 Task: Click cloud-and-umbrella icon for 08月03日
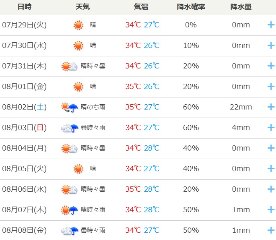coord(70,128)
